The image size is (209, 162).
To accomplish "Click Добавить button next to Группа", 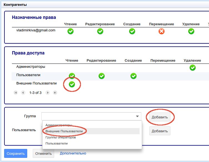I will pyautogui.click(x=160, y=117).
